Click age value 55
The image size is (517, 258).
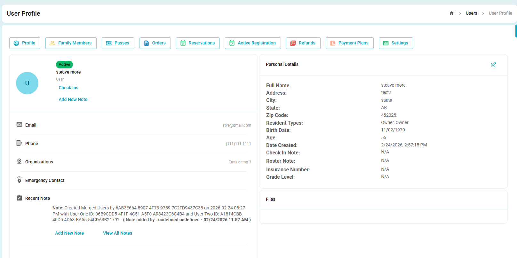click(x=384, y=137)
